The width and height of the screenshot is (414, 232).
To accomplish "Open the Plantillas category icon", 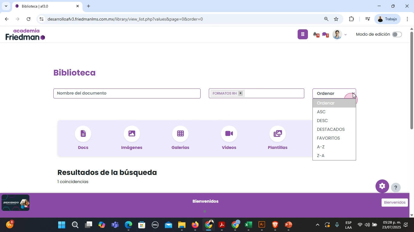I will point(278,134).
